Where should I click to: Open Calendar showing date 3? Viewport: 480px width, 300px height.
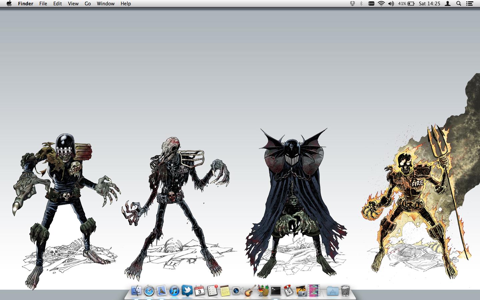(200, 291)
